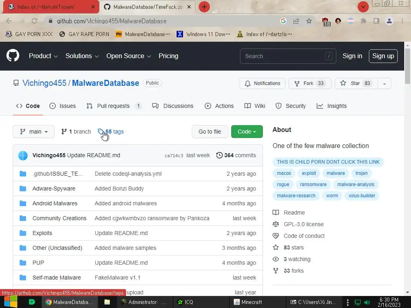Image resolution: width=411 pixels, height=308 pixels.
Task: Open the Chrome three-dot menu
Action: tap(402, 21)
